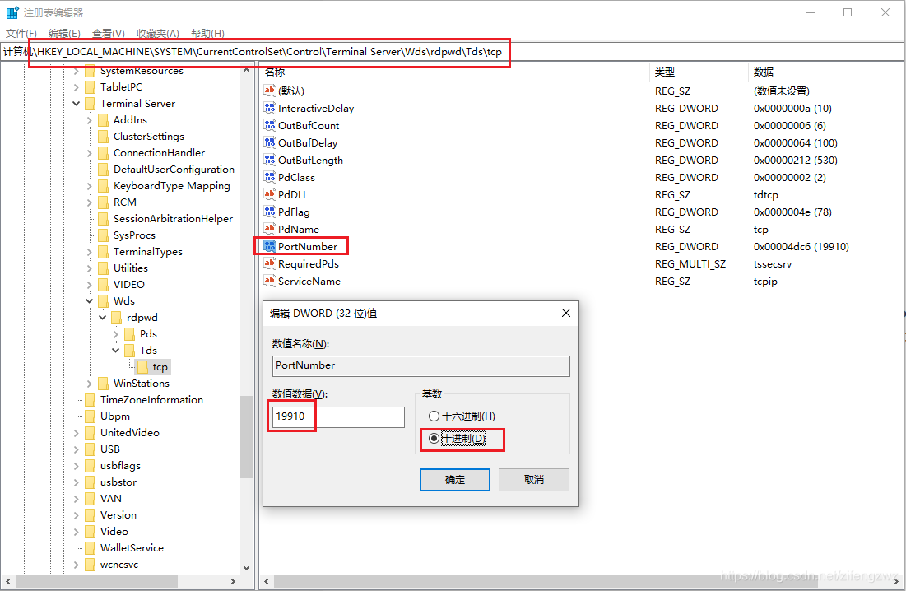Expand the ConnectionHandler tree node
The image size is (906, 591).
pyautogui.click(x=90, y=153)
